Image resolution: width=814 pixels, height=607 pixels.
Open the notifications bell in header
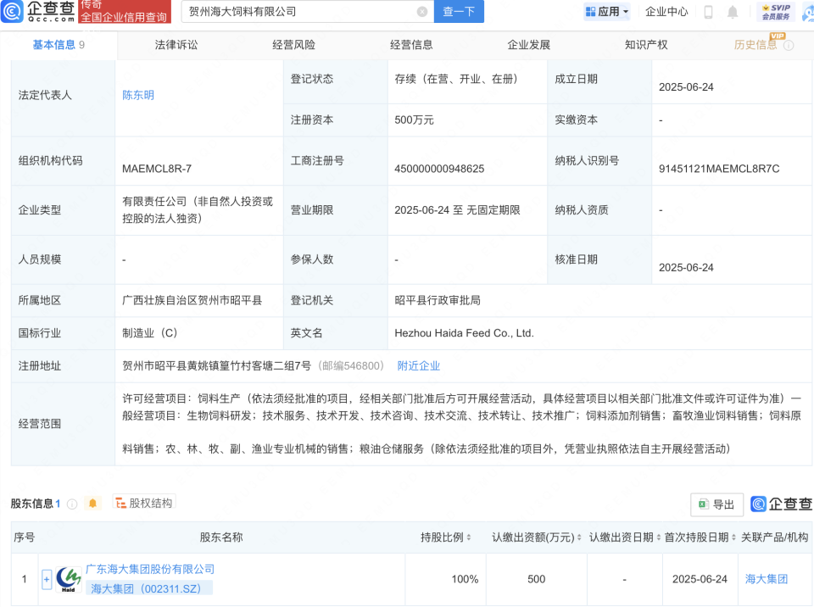coord(733,12)
